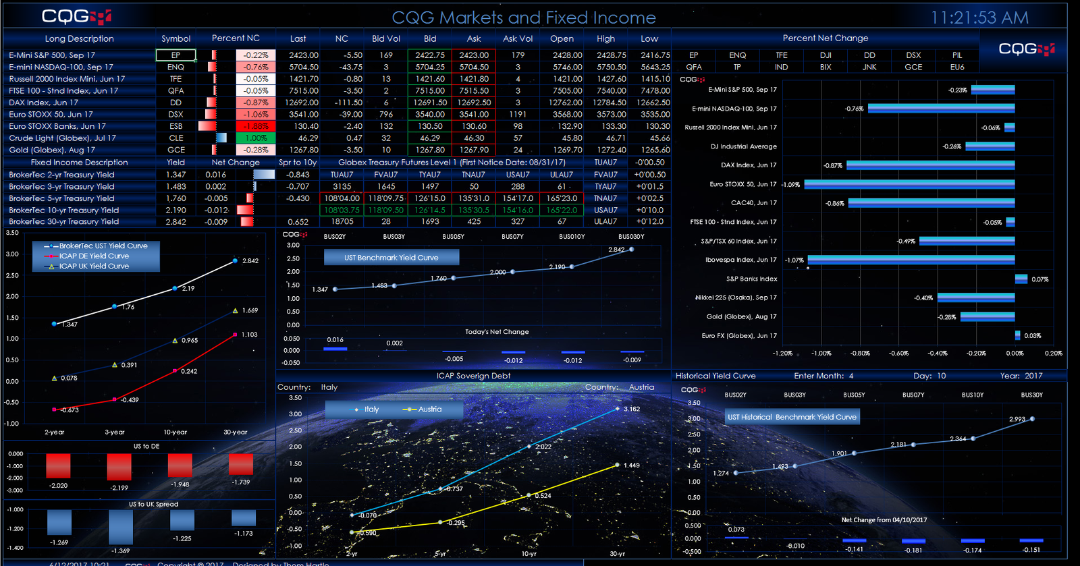Click PIL in the Percent Net Change symbol grid
The height and width of the screenshot is (566, 1080).
point(957,55)
